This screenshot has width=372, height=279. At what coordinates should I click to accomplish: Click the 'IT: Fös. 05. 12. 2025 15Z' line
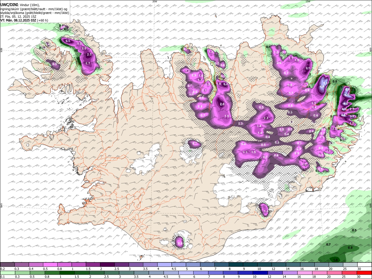point(18,17)
